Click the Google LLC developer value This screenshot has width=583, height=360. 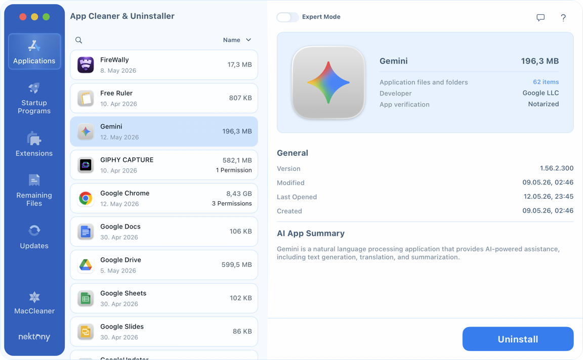[x=540, y=93]
